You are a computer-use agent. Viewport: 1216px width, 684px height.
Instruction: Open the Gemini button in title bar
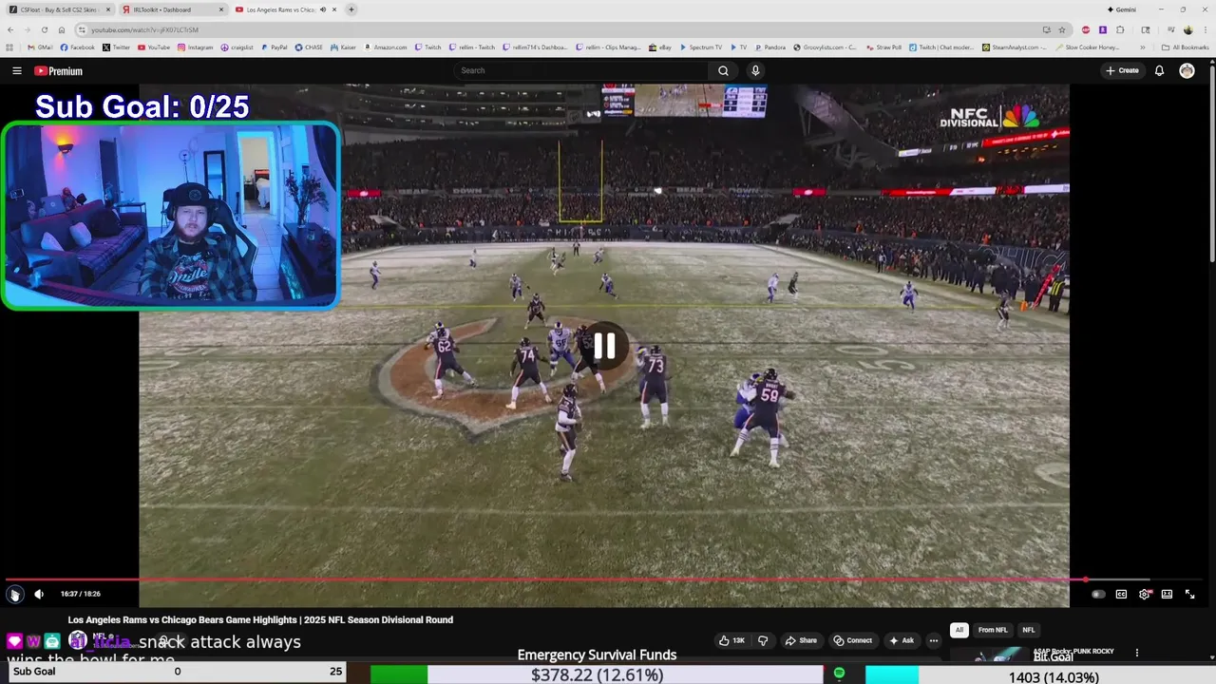[1121, 9]
